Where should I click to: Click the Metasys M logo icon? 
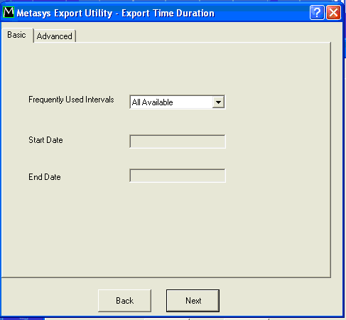click(9, 12)
